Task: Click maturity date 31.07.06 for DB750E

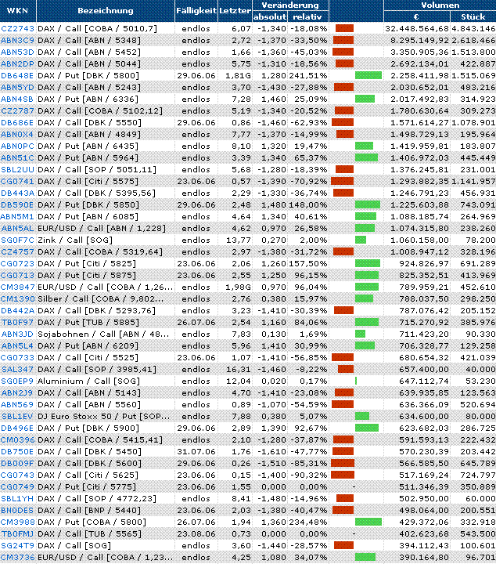Action: [196, 451]
